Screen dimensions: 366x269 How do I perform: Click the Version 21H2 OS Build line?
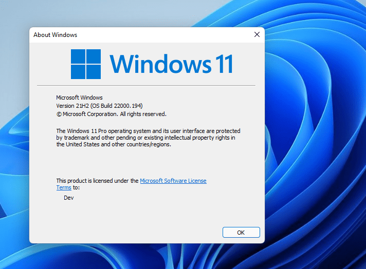(99, 106)
